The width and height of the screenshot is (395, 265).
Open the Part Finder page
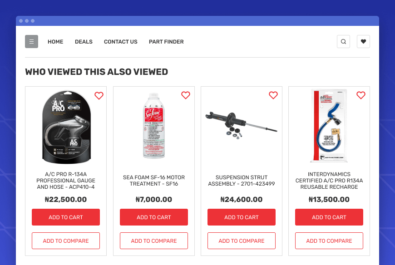click(166, 42)
